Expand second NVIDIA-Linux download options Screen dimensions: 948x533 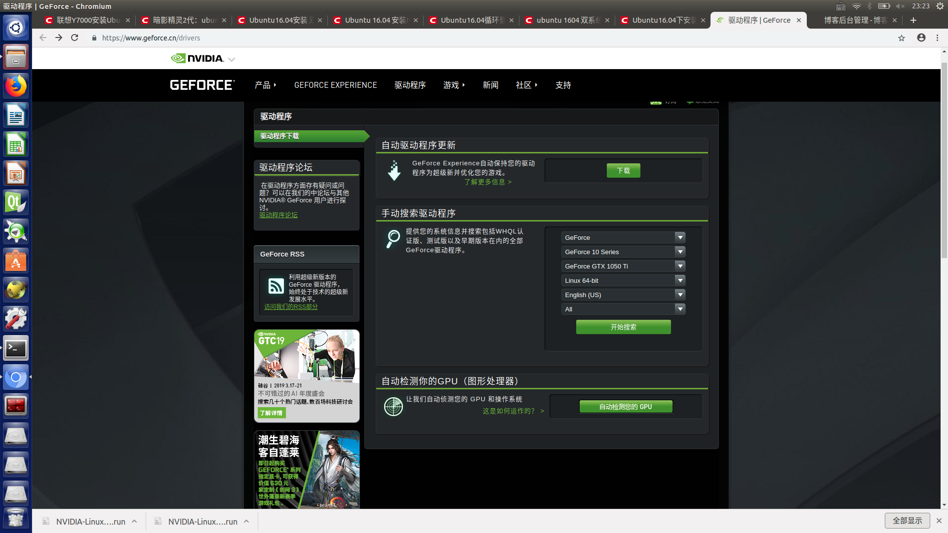[x=246, y=521]
